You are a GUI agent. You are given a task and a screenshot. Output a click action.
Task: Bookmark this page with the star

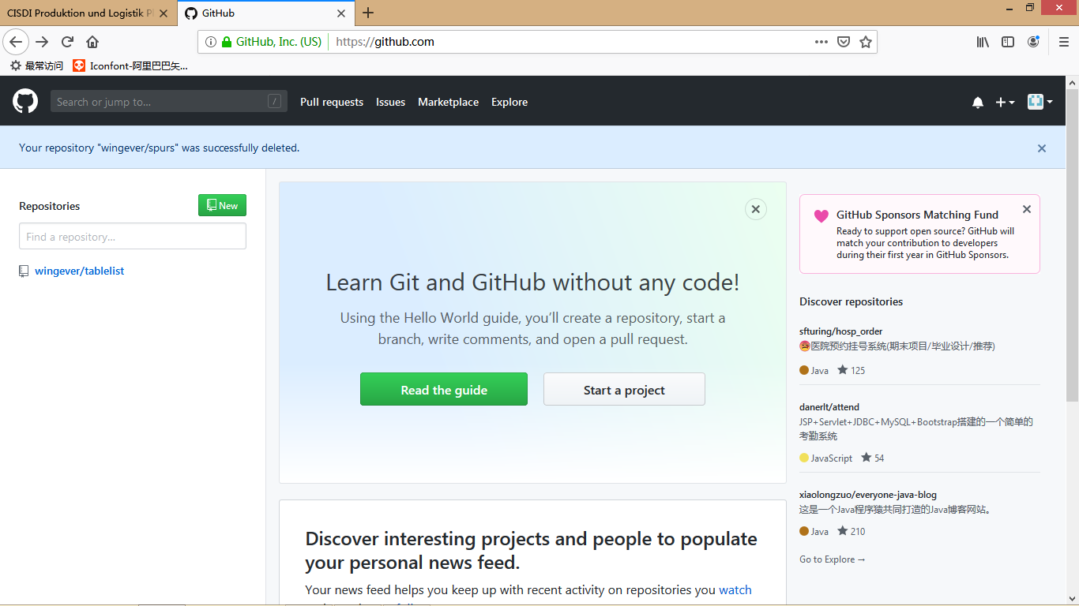pos(866,42)
